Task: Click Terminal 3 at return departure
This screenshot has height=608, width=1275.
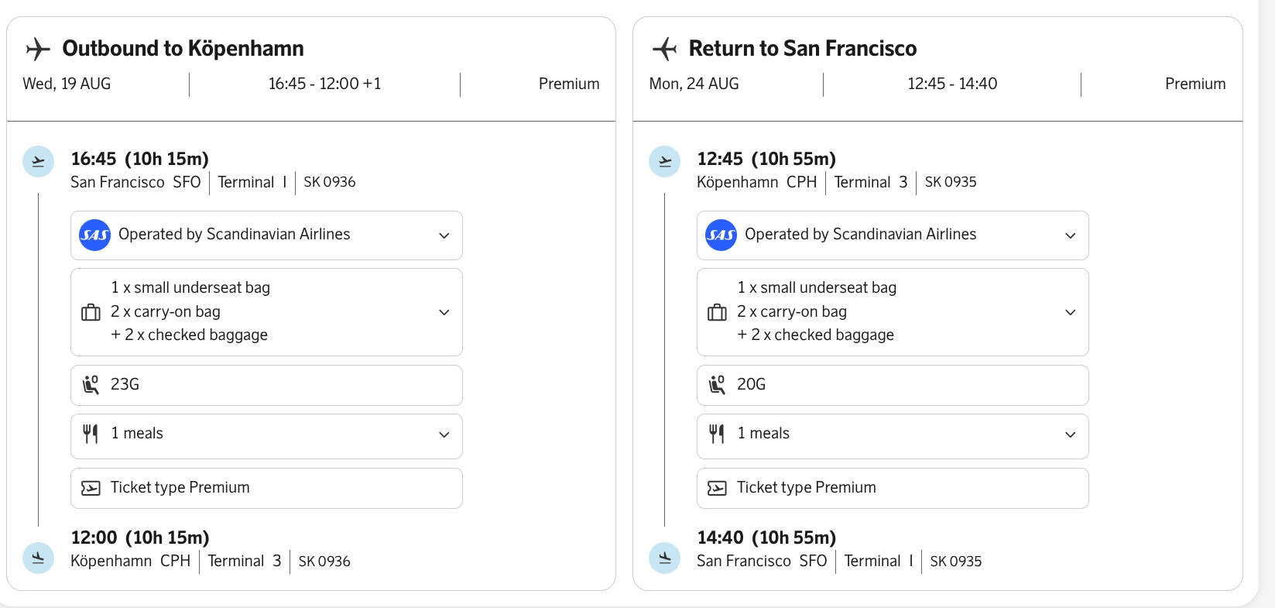Action: point(871,182)
